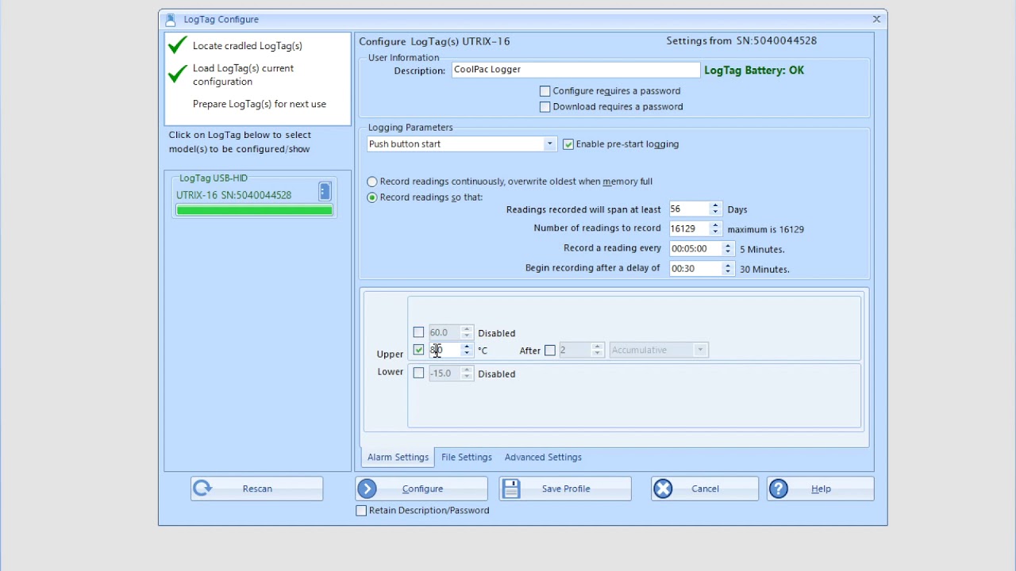
Task: Click the readings count field 16129
Action: (689, 228)
